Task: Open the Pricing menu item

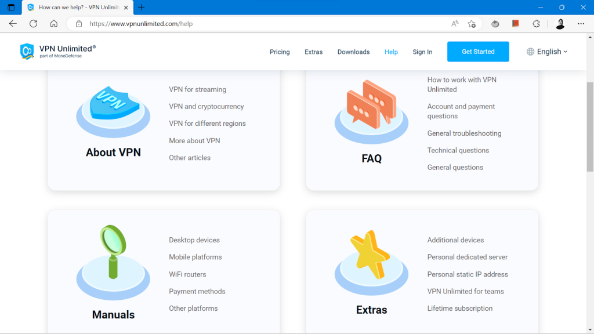Action: (x=280, y=52)
